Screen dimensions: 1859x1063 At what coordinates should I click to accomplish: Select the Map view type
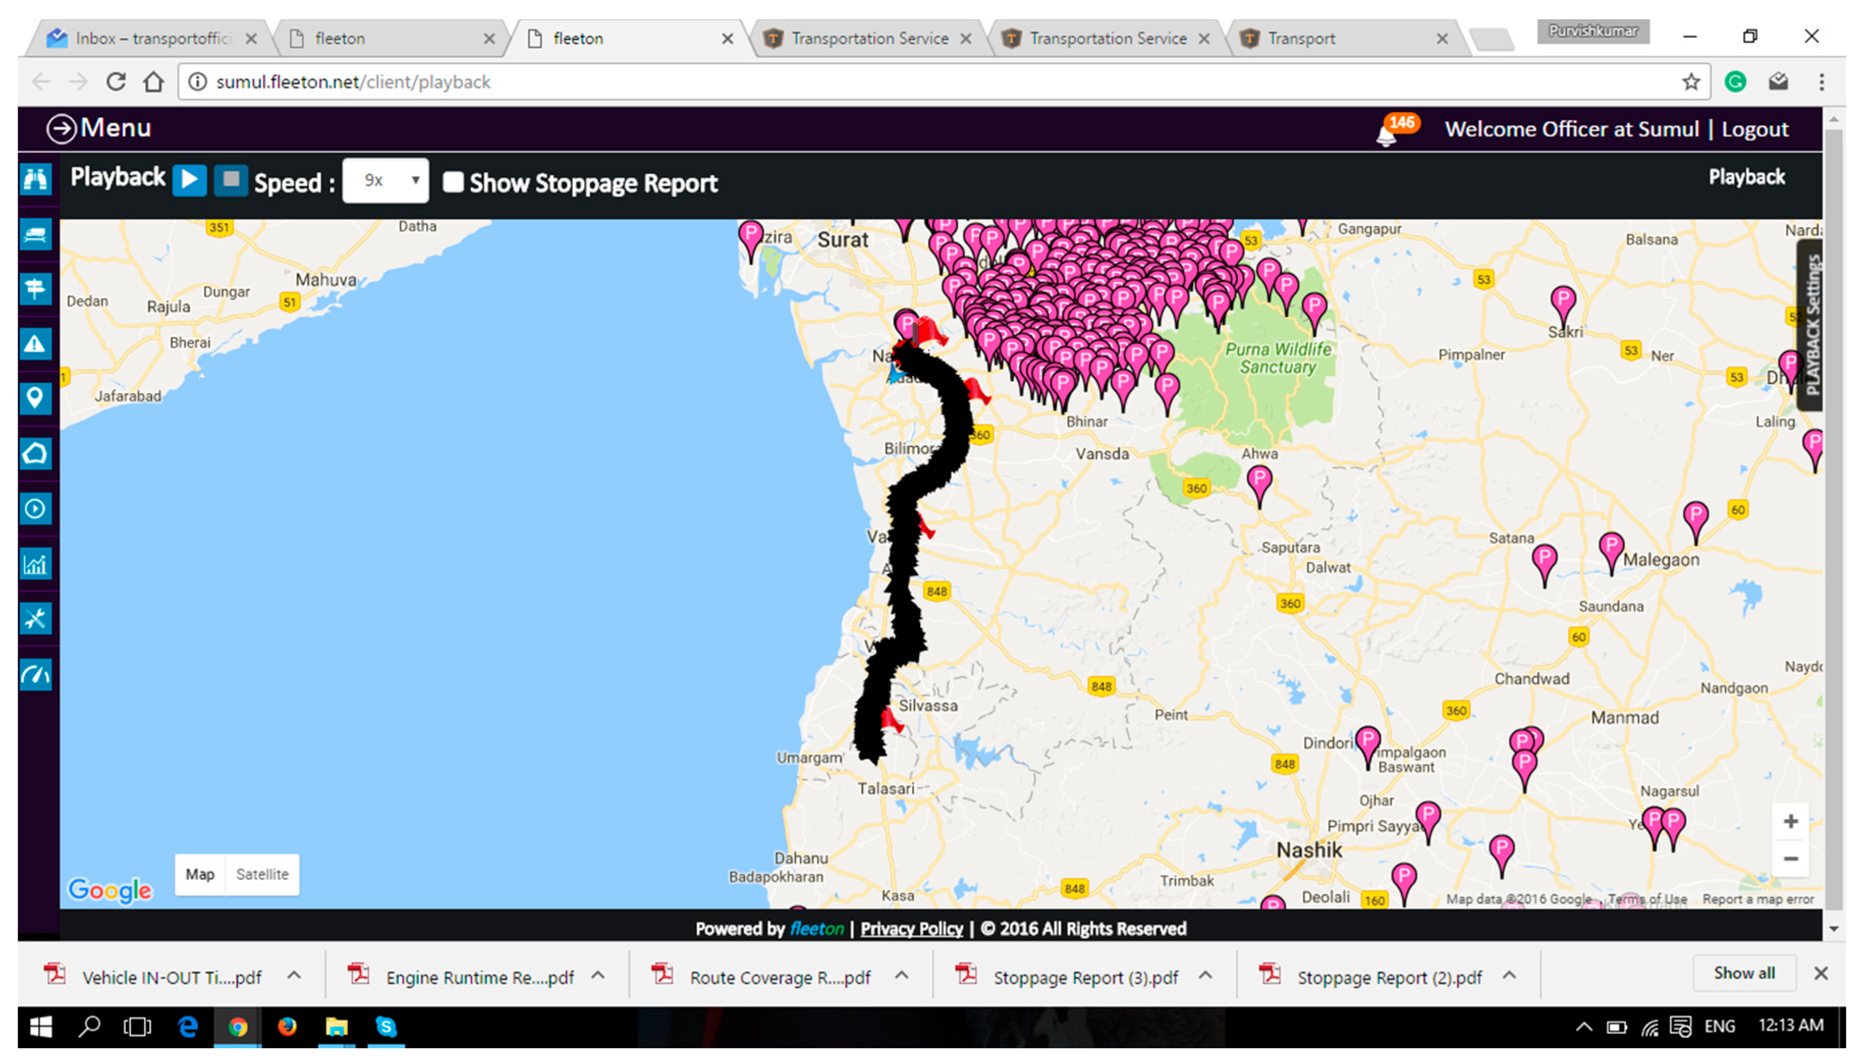click(x=199, y=875)
